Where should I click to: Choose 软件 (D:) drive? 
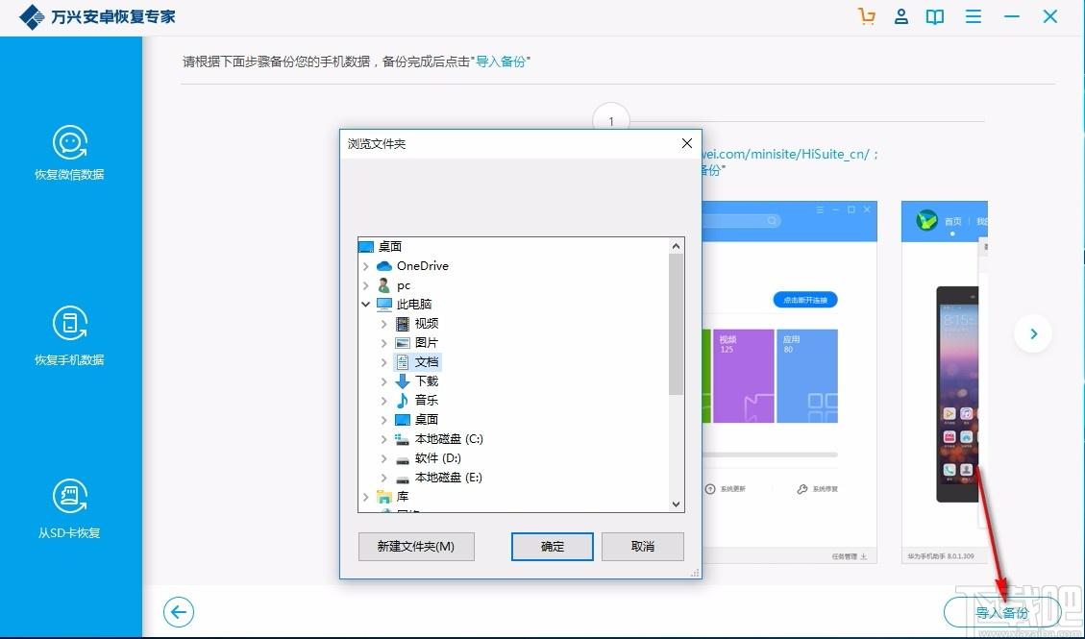437,458
